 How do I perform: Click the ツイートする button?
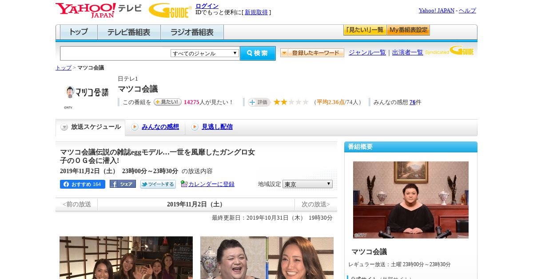click(x=158, y=184)
